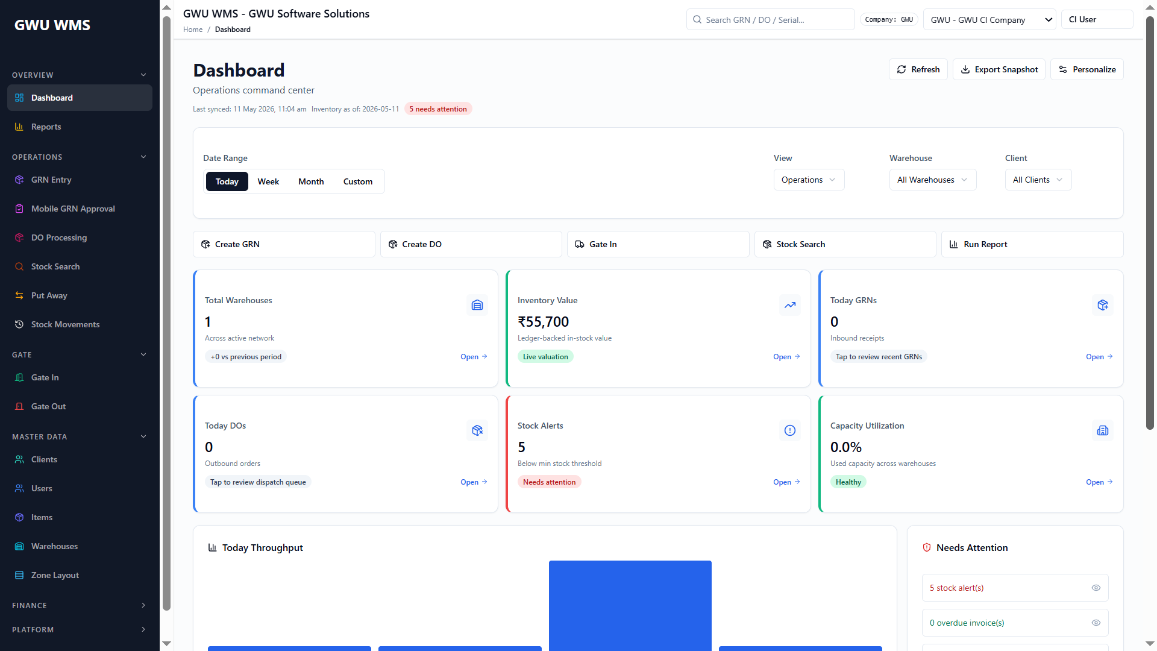The height and width of the screenshot is (651, 1157).
Task: Click the warehouse icon on Total Warehouses card
Action: point(477,305)
